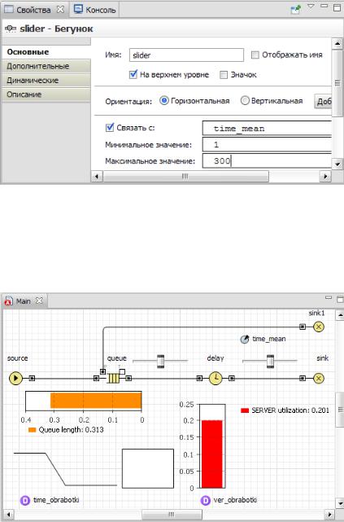
Task: Click the pin properties icon
Action: pyautogui.click(x=295, y=9)
